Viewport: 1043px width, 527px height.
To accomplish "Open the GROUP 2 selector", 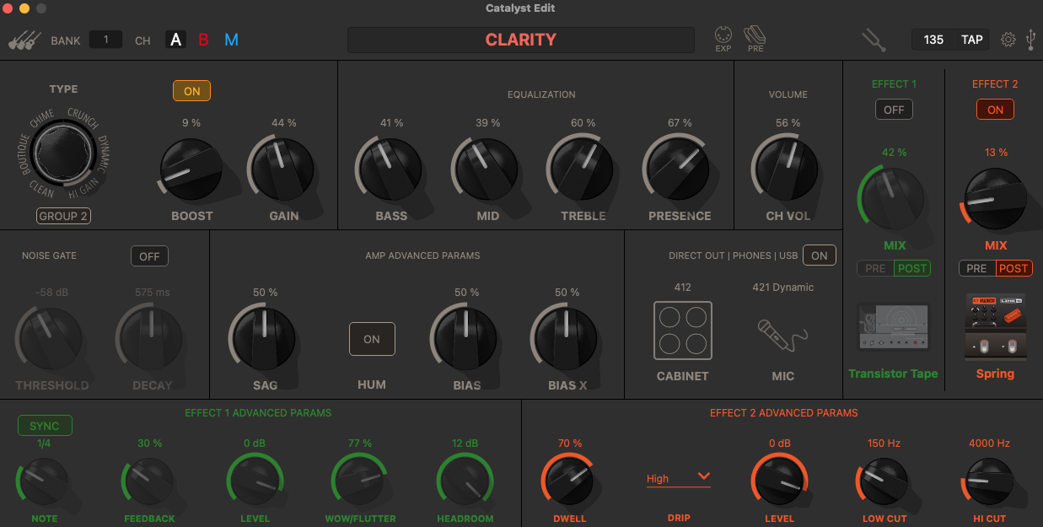I will 64,216.
